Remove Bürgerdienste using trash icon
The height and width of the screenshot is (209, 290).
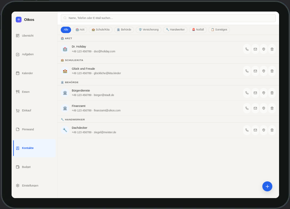[272, 93]
